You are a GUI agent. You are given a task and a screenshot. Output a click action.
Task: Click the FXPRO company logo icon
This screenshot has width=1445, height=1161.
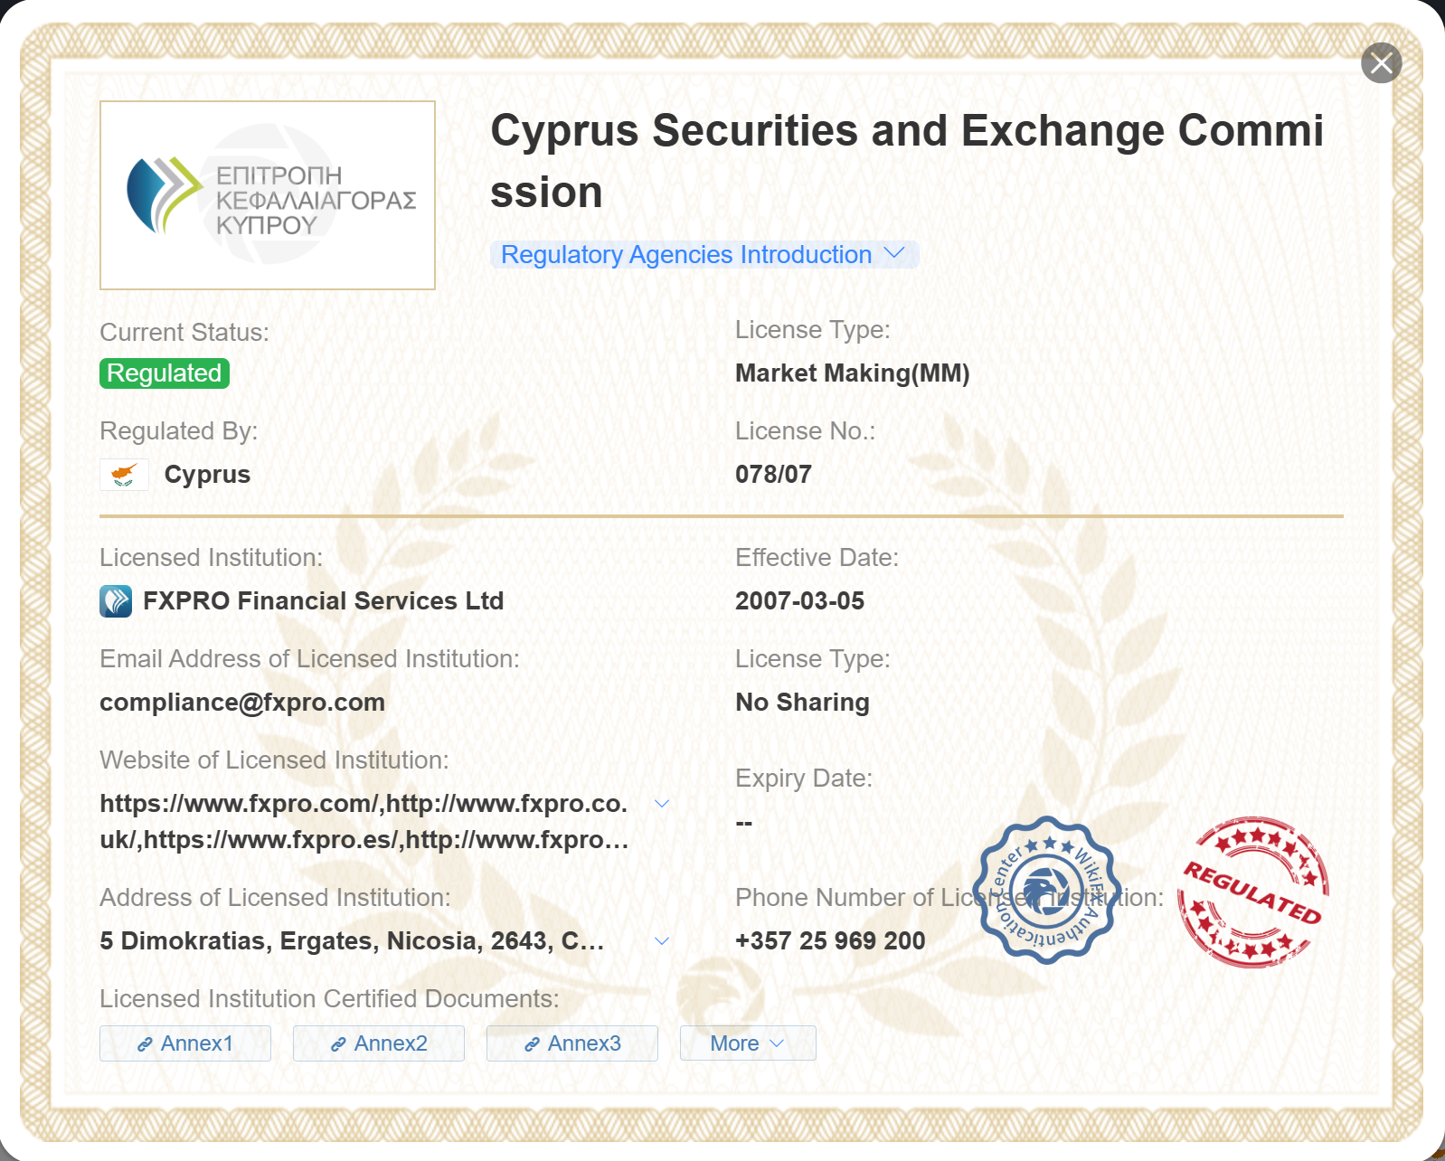coord(116,601)
